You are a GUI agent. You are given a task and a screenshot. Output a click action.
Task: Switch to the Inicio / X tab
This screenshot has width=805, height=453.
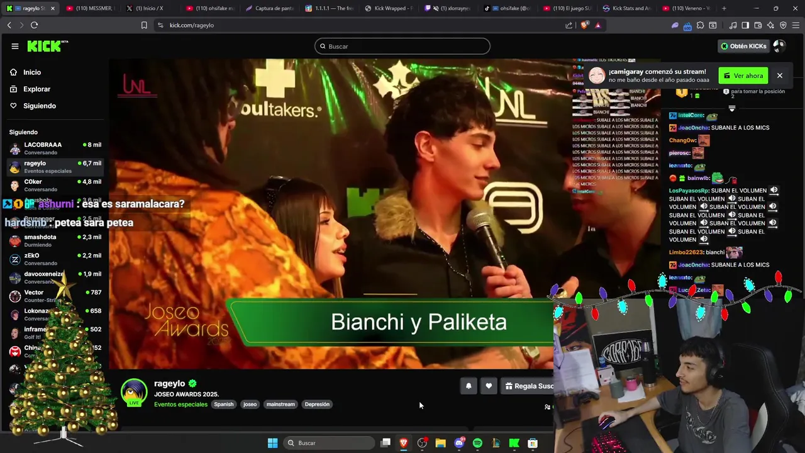[149, 8]
